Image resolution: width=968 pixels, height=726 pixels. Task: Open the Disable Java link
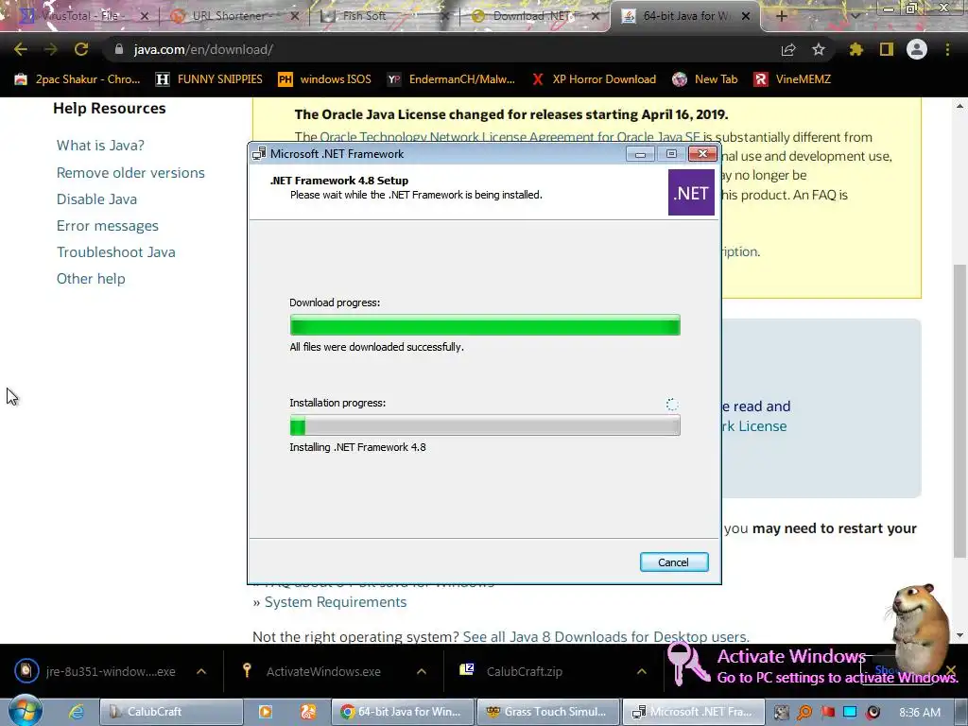click(x=96, y=199)
